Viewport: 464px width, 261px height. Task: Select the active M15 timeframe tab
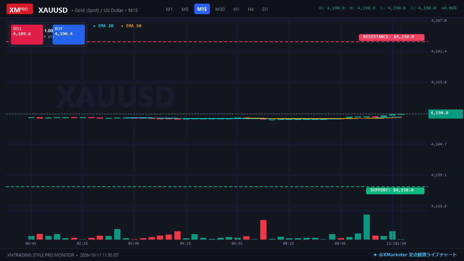pos(202,9)
